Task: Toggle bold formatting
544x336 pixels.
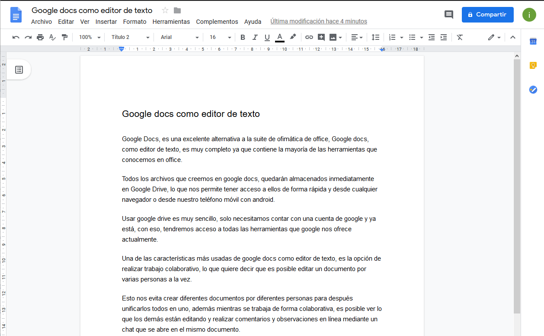Action: (x=243, y=37)
